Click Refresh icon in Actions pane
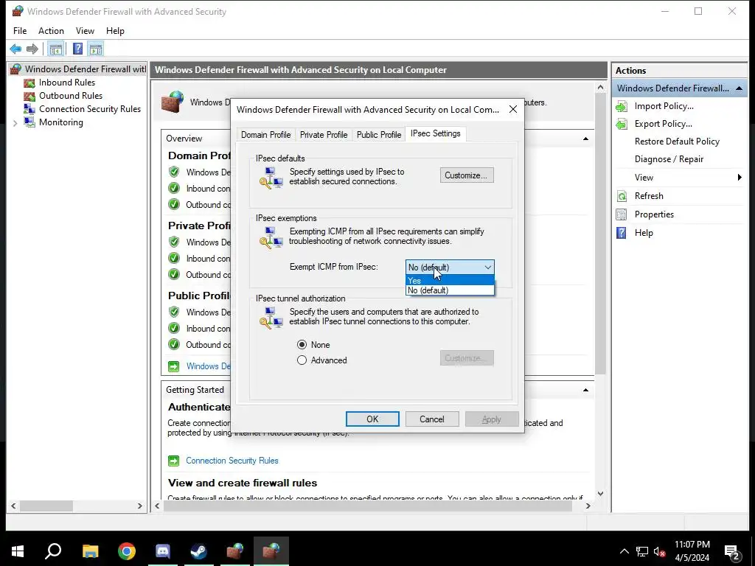The height and width of the screenshot is (566, 755). click(x=622, y=196)
